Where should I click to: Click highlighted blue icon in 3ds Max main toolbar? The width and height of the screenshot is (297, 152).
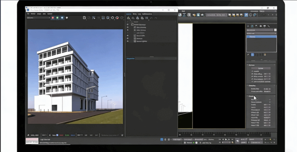(x=246, y=15)
